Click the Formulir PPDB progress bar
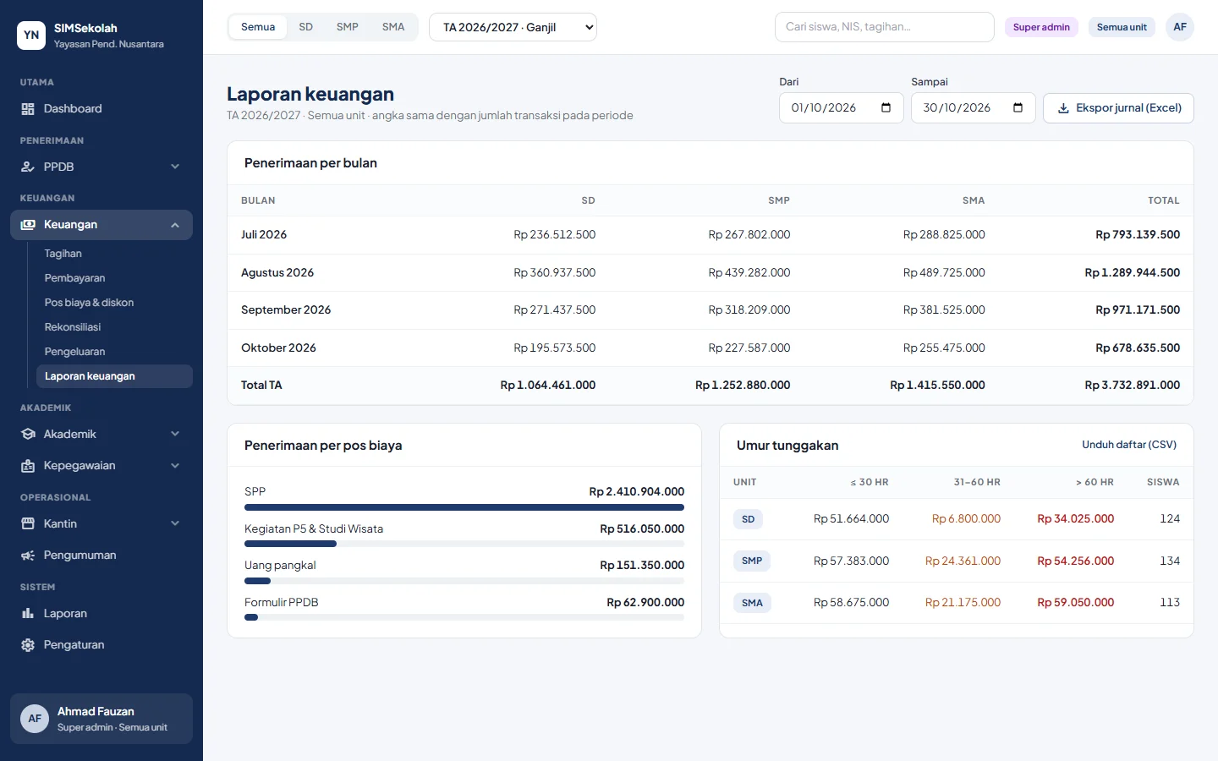 point(464,617)
